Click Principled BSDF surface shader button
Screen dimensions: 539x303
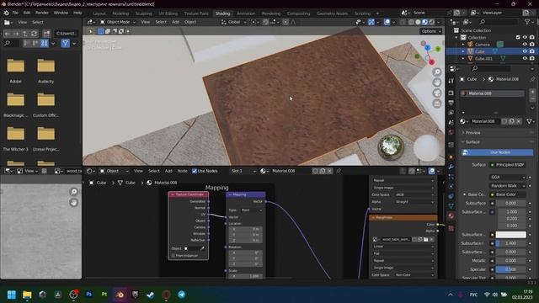click(x=507, y=165)
